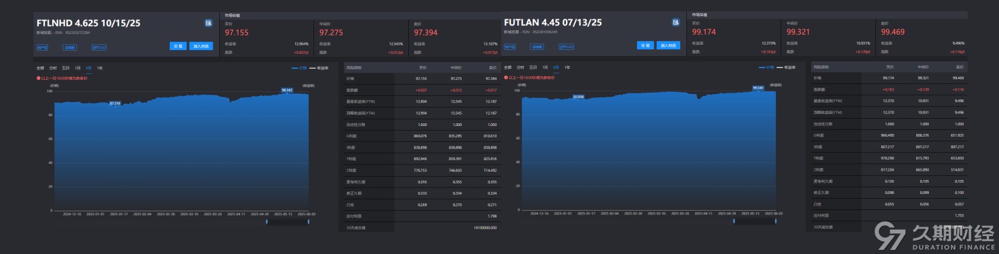Click the 交易 button for FUTLAN bond
The width and height of the screenshot is (999, 254).
tap(645, 46)
